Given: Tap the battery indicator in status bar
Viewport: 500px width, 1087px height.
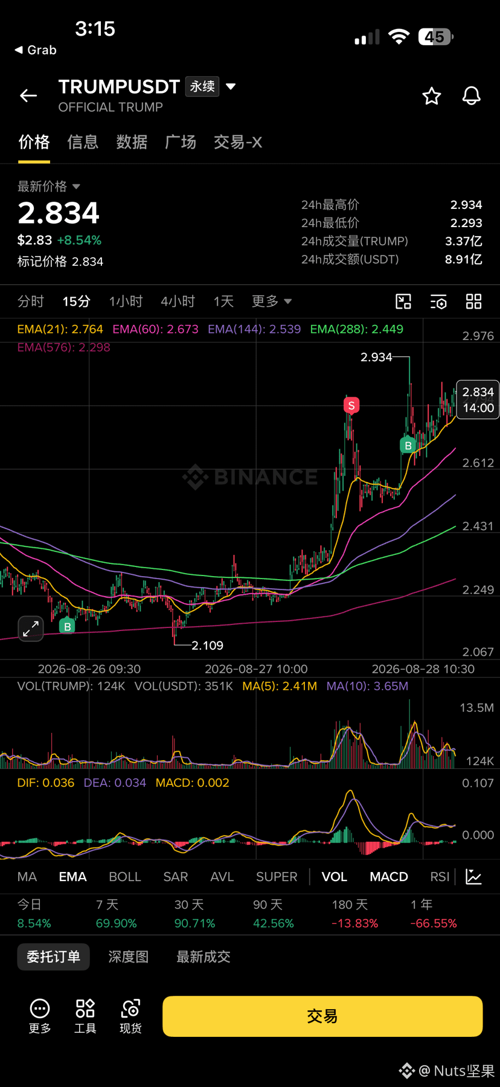Looking at the screenshot, I should tap(436, 37).
